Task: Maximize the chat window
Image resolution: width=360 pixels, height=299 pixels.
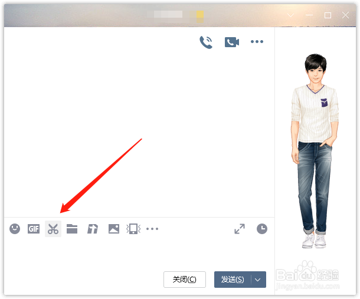Action: [x=328, y=15]
